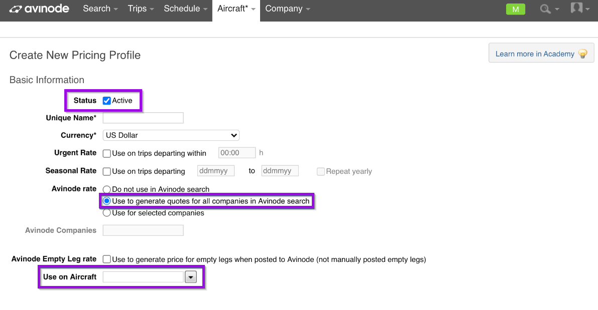598x310 pixels.
Task: Click the Unique Name input field
Action: 143,118
